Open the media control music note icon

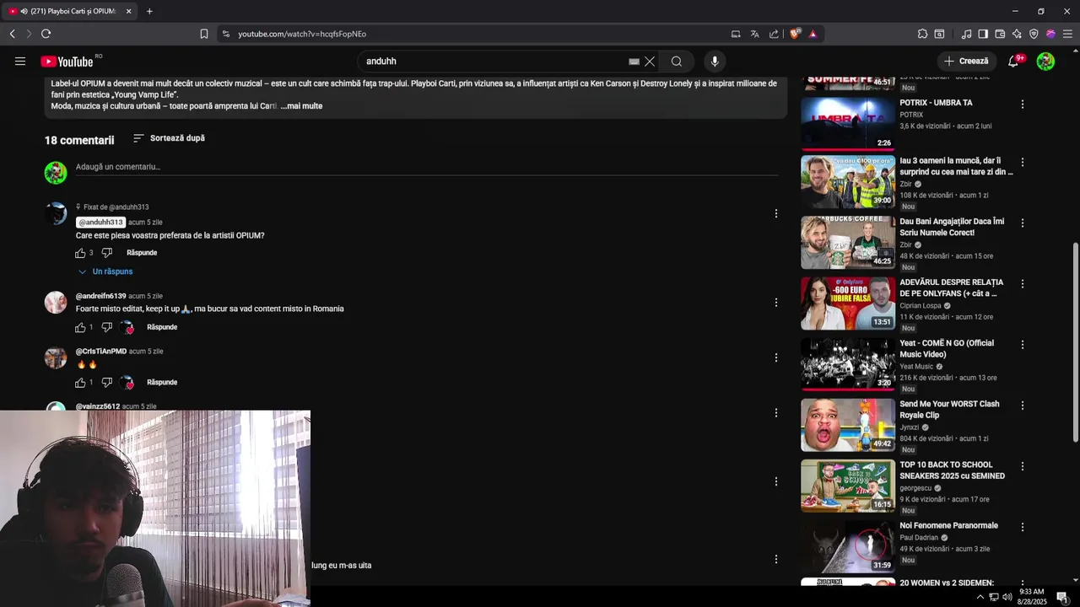coord(966,34)
